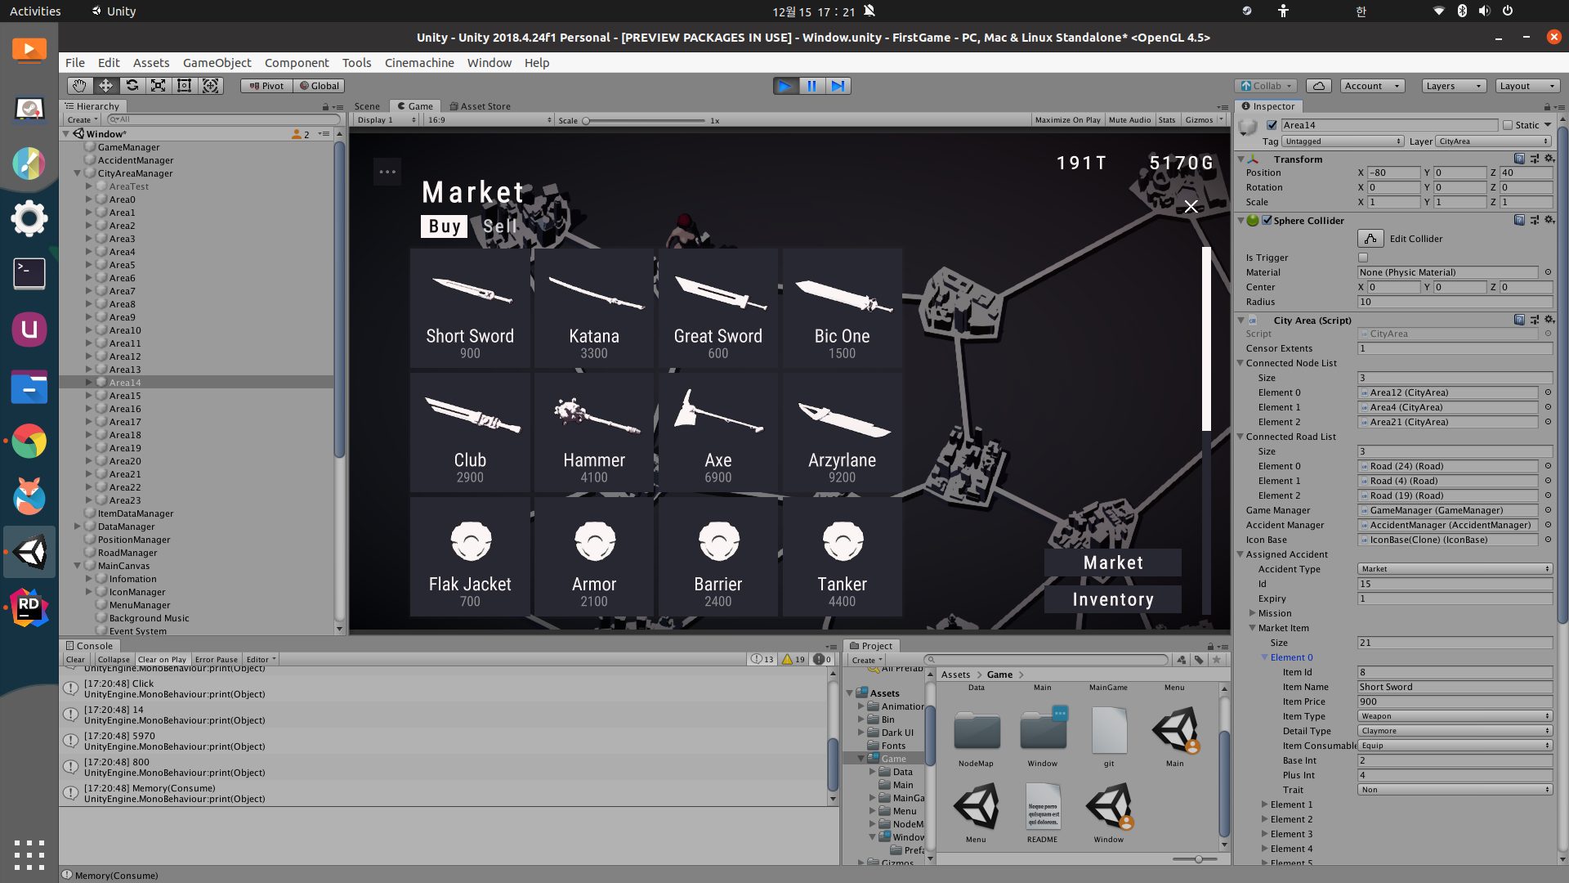Adjust the Game view Scale slider
Screen dimensions: 1569x883
click(x=586, y=120)
